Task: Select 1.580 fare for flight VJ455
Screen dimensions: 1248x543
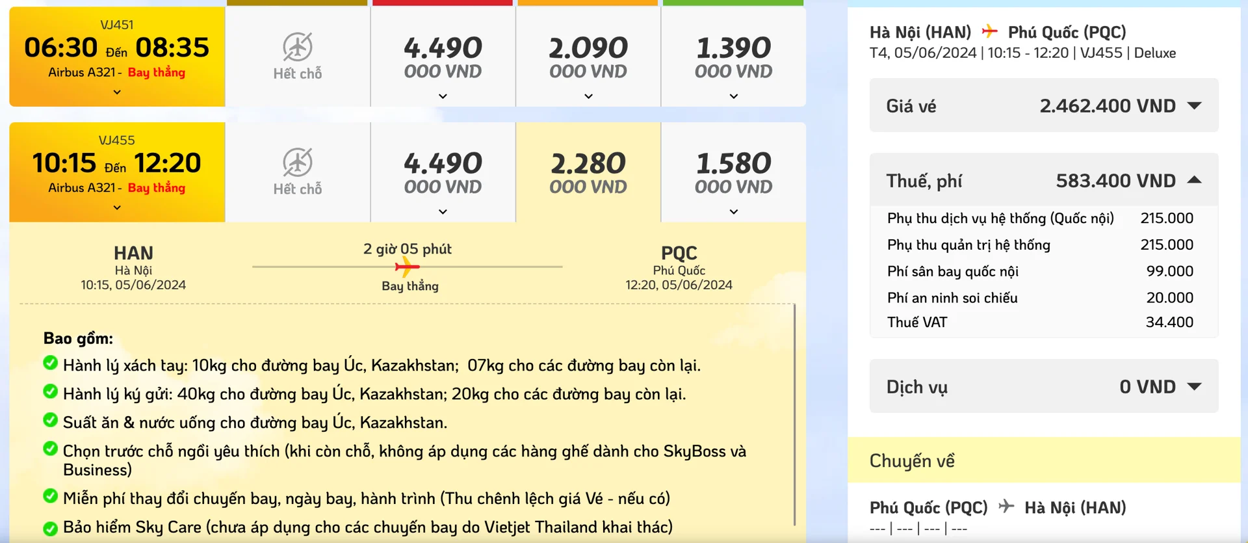Action: pyautogui.click(x=733, y=172)
